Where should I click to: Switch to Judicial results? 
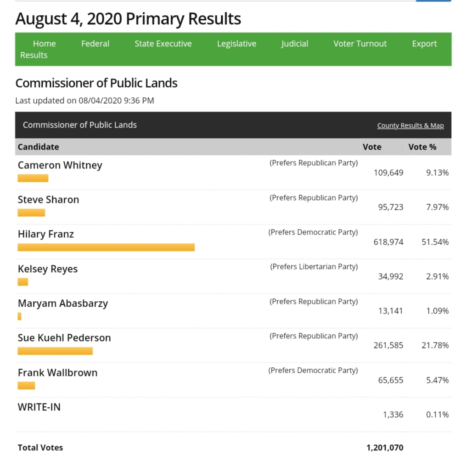click(x=295, y=44)
